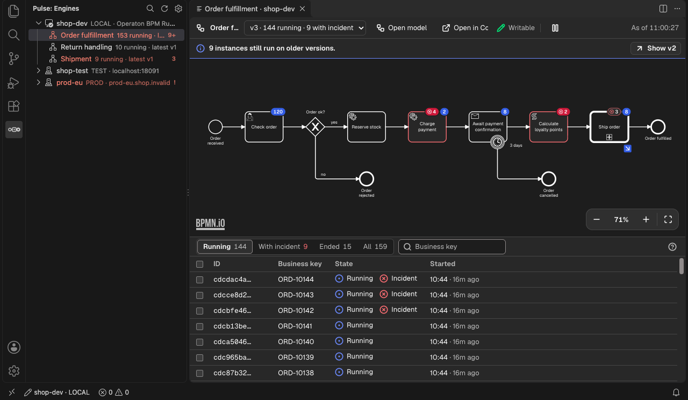Check the row for ORD-10138
Screen dimensions: 688x400
coord(200,373)
